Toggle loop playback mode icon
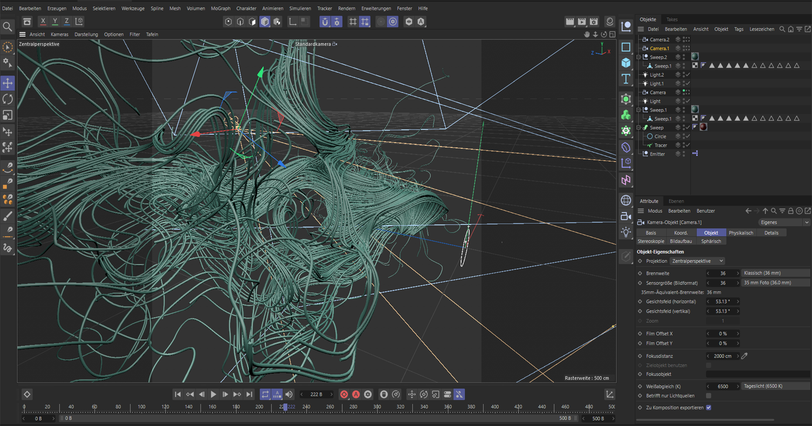 [265, 394]
